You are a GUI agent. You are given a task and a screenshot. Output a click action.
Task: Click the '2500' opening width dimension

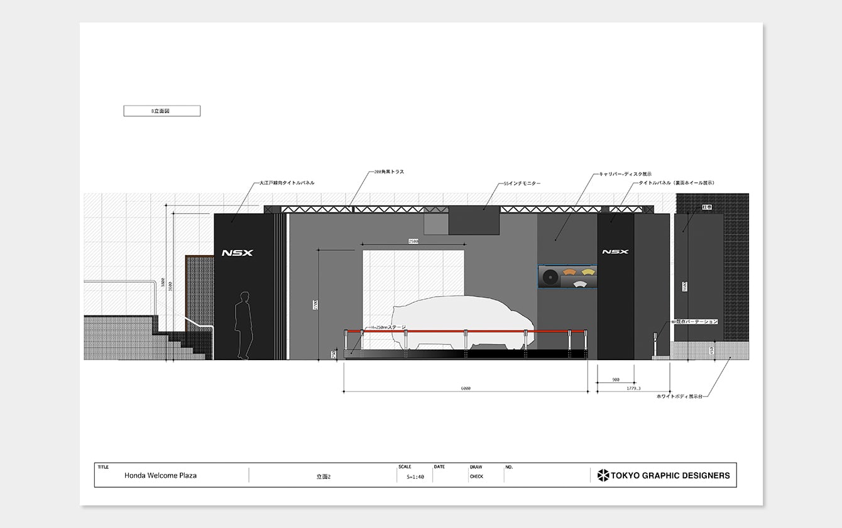413,241
